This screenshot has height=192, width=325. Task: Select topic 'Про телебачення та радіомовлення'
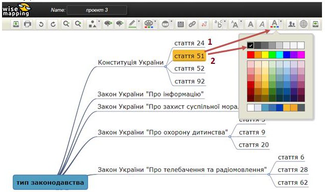182,170
